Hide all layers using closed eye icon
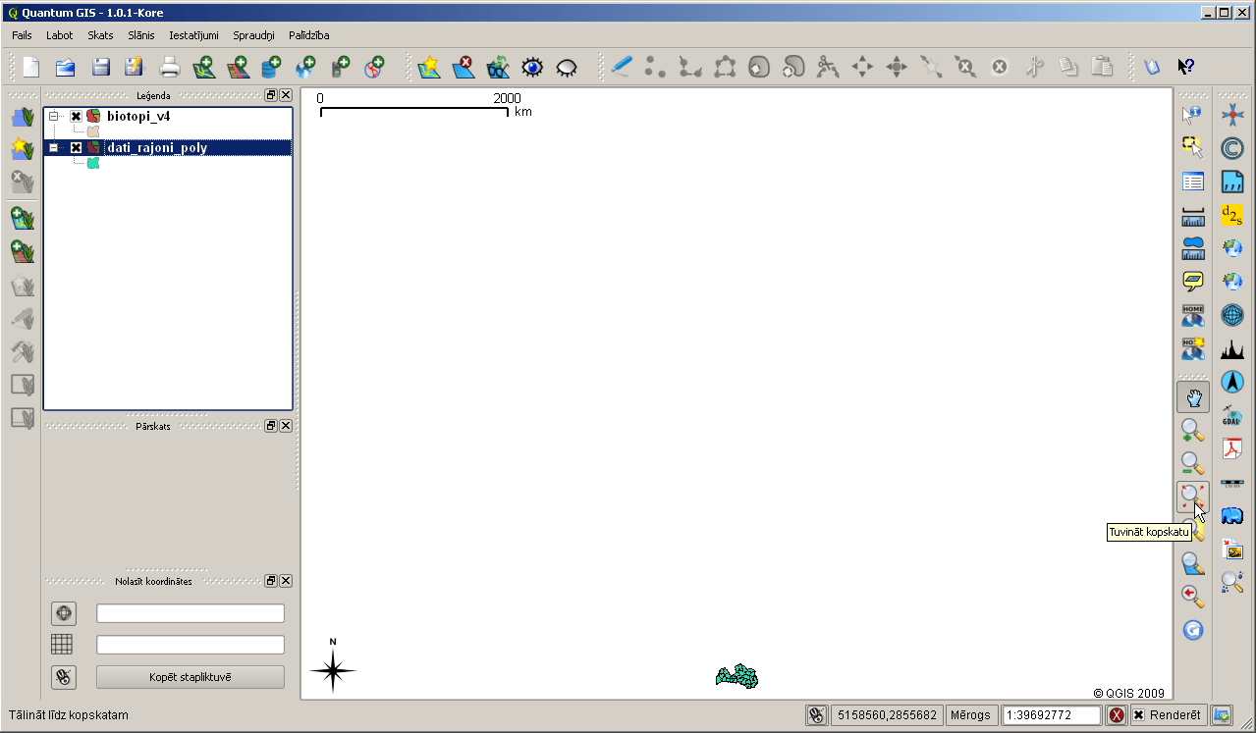 click(x=567, y=67)
